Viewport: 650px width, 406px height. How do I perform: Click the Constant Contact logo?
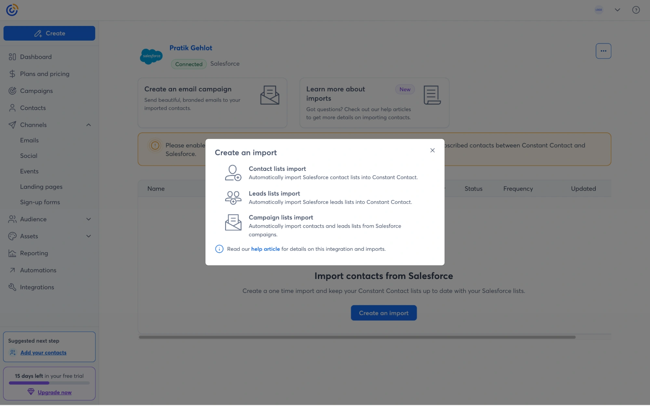pyautogui.click(x=12, y=9)
